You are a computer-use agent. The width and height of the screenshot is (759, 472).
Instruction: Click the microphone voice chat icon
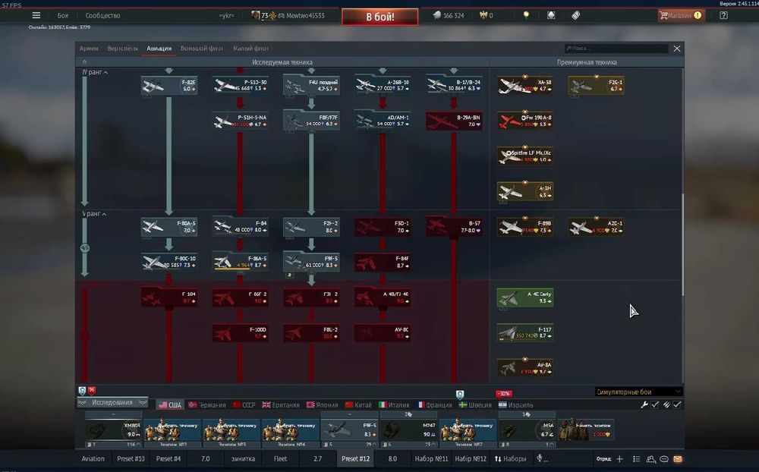[540, 458]
